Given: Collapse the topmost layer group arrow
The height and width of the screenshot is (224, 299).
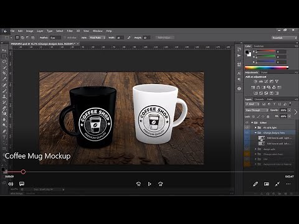Looking at the screenshot, I should (252, 123).
